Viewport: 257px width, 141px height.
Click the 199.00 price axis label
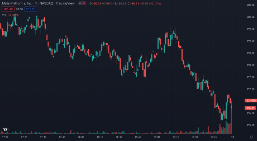251,41
